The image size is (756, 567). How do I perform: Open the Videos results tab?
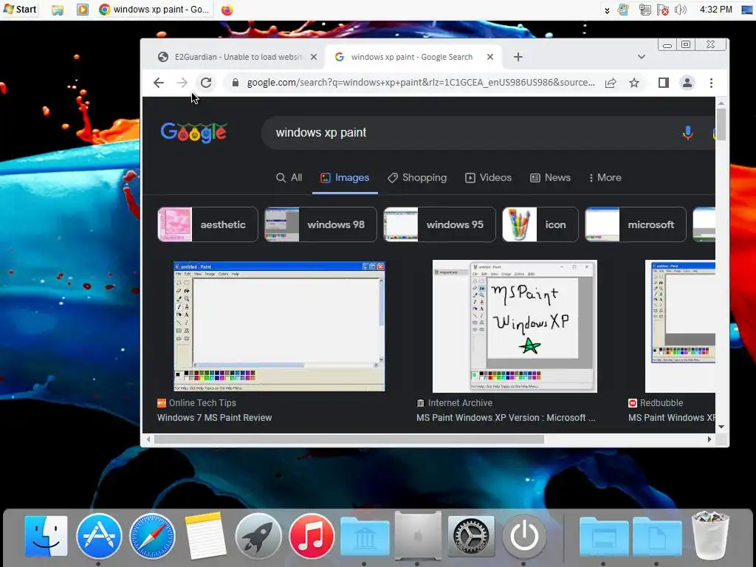[488, 177]
